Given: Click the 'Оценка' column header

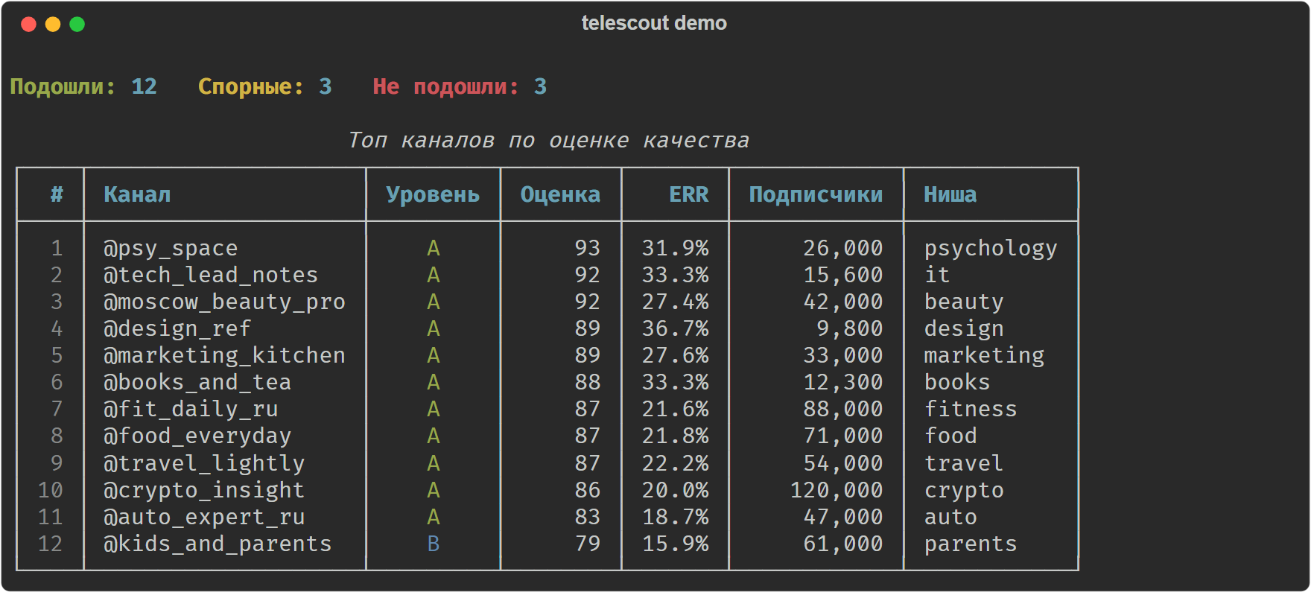Looking at the screenshot, I should (560, 194).
